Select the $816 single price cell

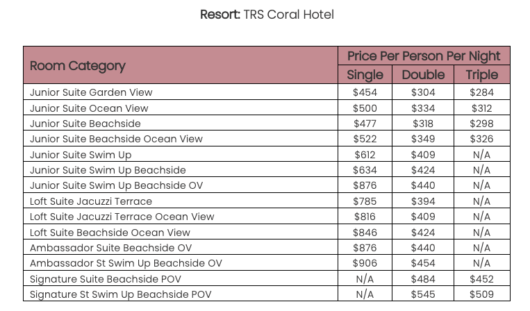tap(365, 217)
